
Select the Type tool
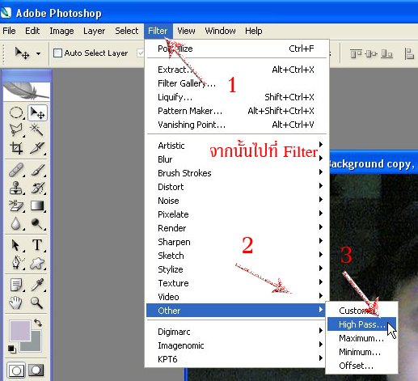(x=37, y=245)
